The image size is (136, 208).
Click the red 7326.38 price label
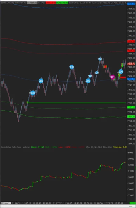[x=131, y=51]
